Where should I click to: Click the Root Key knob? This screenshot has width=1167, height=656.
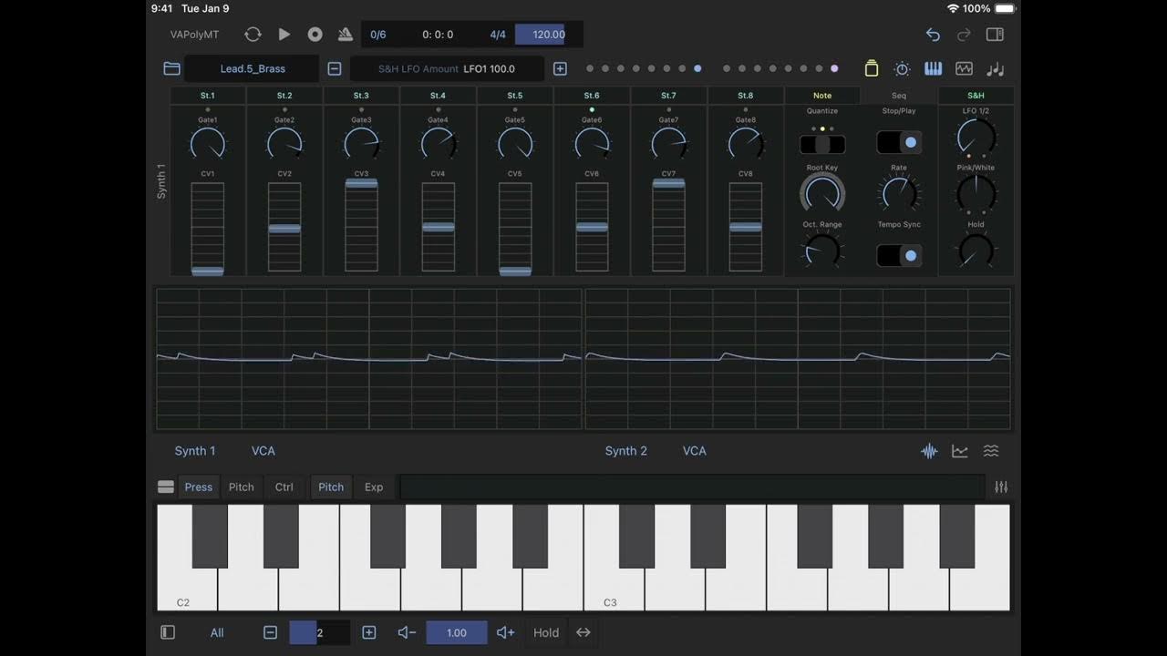(x=822, y=194)
